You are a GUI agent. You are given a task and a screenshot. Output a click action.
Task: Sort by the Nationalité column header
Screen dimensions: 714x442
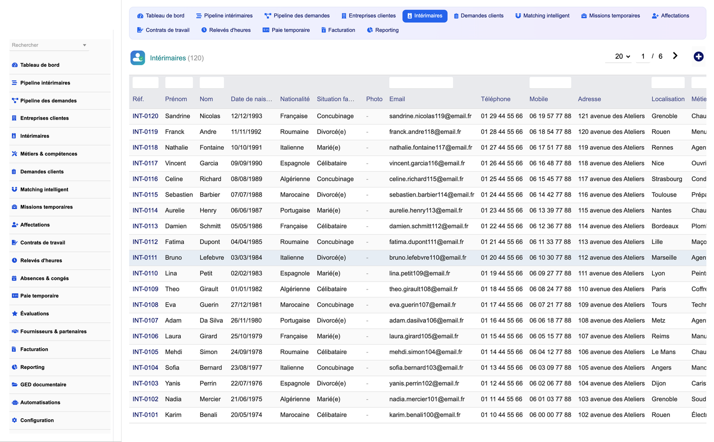295,99
